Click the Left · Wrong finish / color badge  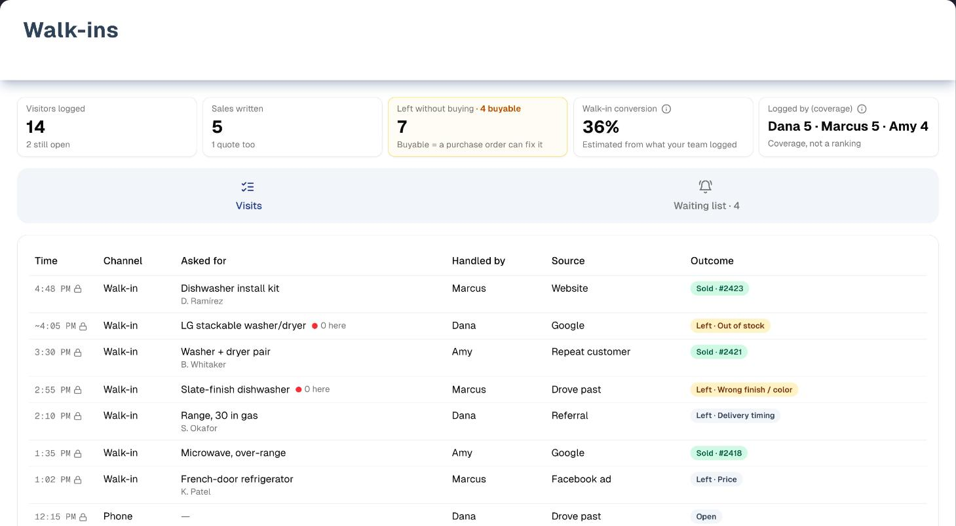tap(744, 390)
